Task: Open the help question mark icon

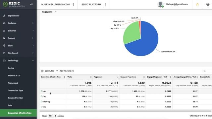Action: coord(208,4)
